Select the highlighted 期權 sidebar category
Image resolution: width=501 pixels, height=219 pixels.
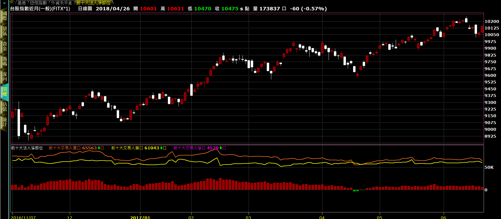pos(5,92)
